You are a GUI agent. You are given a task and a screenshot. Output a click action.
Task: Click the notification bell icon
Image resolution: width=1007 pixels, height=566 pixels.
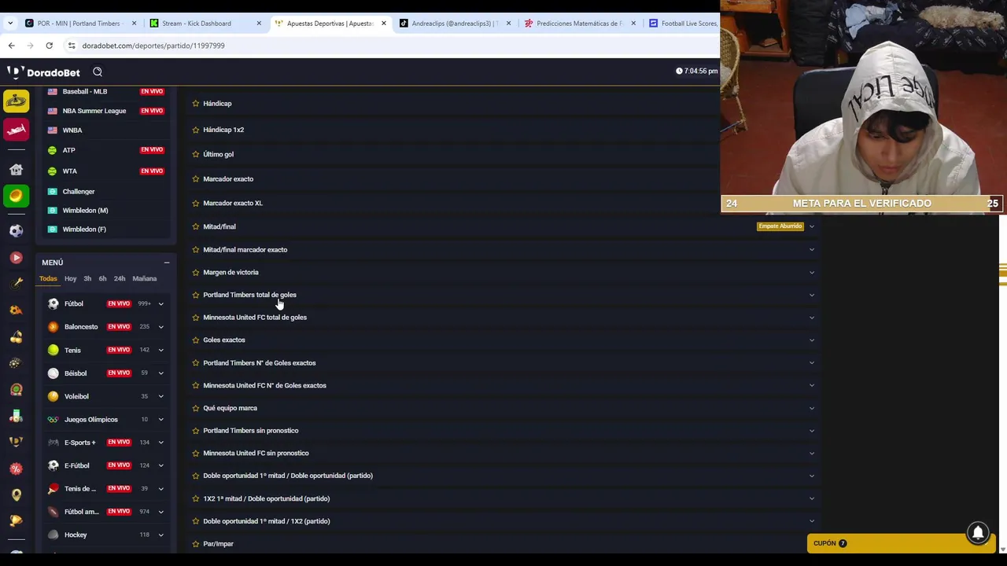point(978,532)
